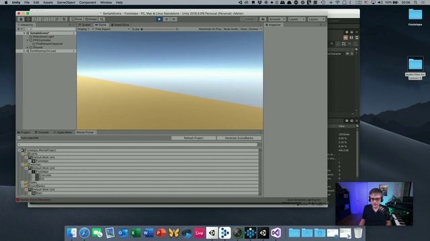Image resolution: width=430 pixels, height=241 pixels.
Task: Toggle the Global handle rotation button
Action: coord(91,19)
